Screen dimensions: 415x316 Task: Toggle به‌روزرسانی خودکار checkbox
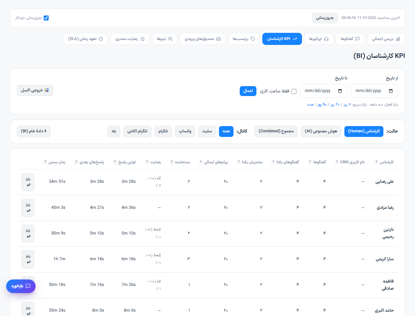click(x=46, y=18)
